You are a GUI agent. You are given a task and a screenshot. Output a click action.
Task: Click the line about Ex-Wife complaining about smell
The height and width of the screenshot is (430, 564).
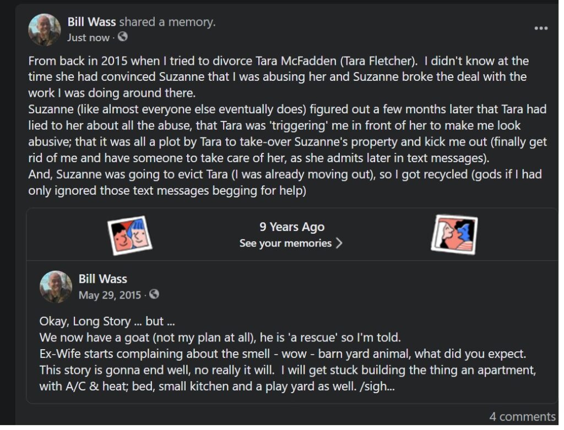point(283,354)
